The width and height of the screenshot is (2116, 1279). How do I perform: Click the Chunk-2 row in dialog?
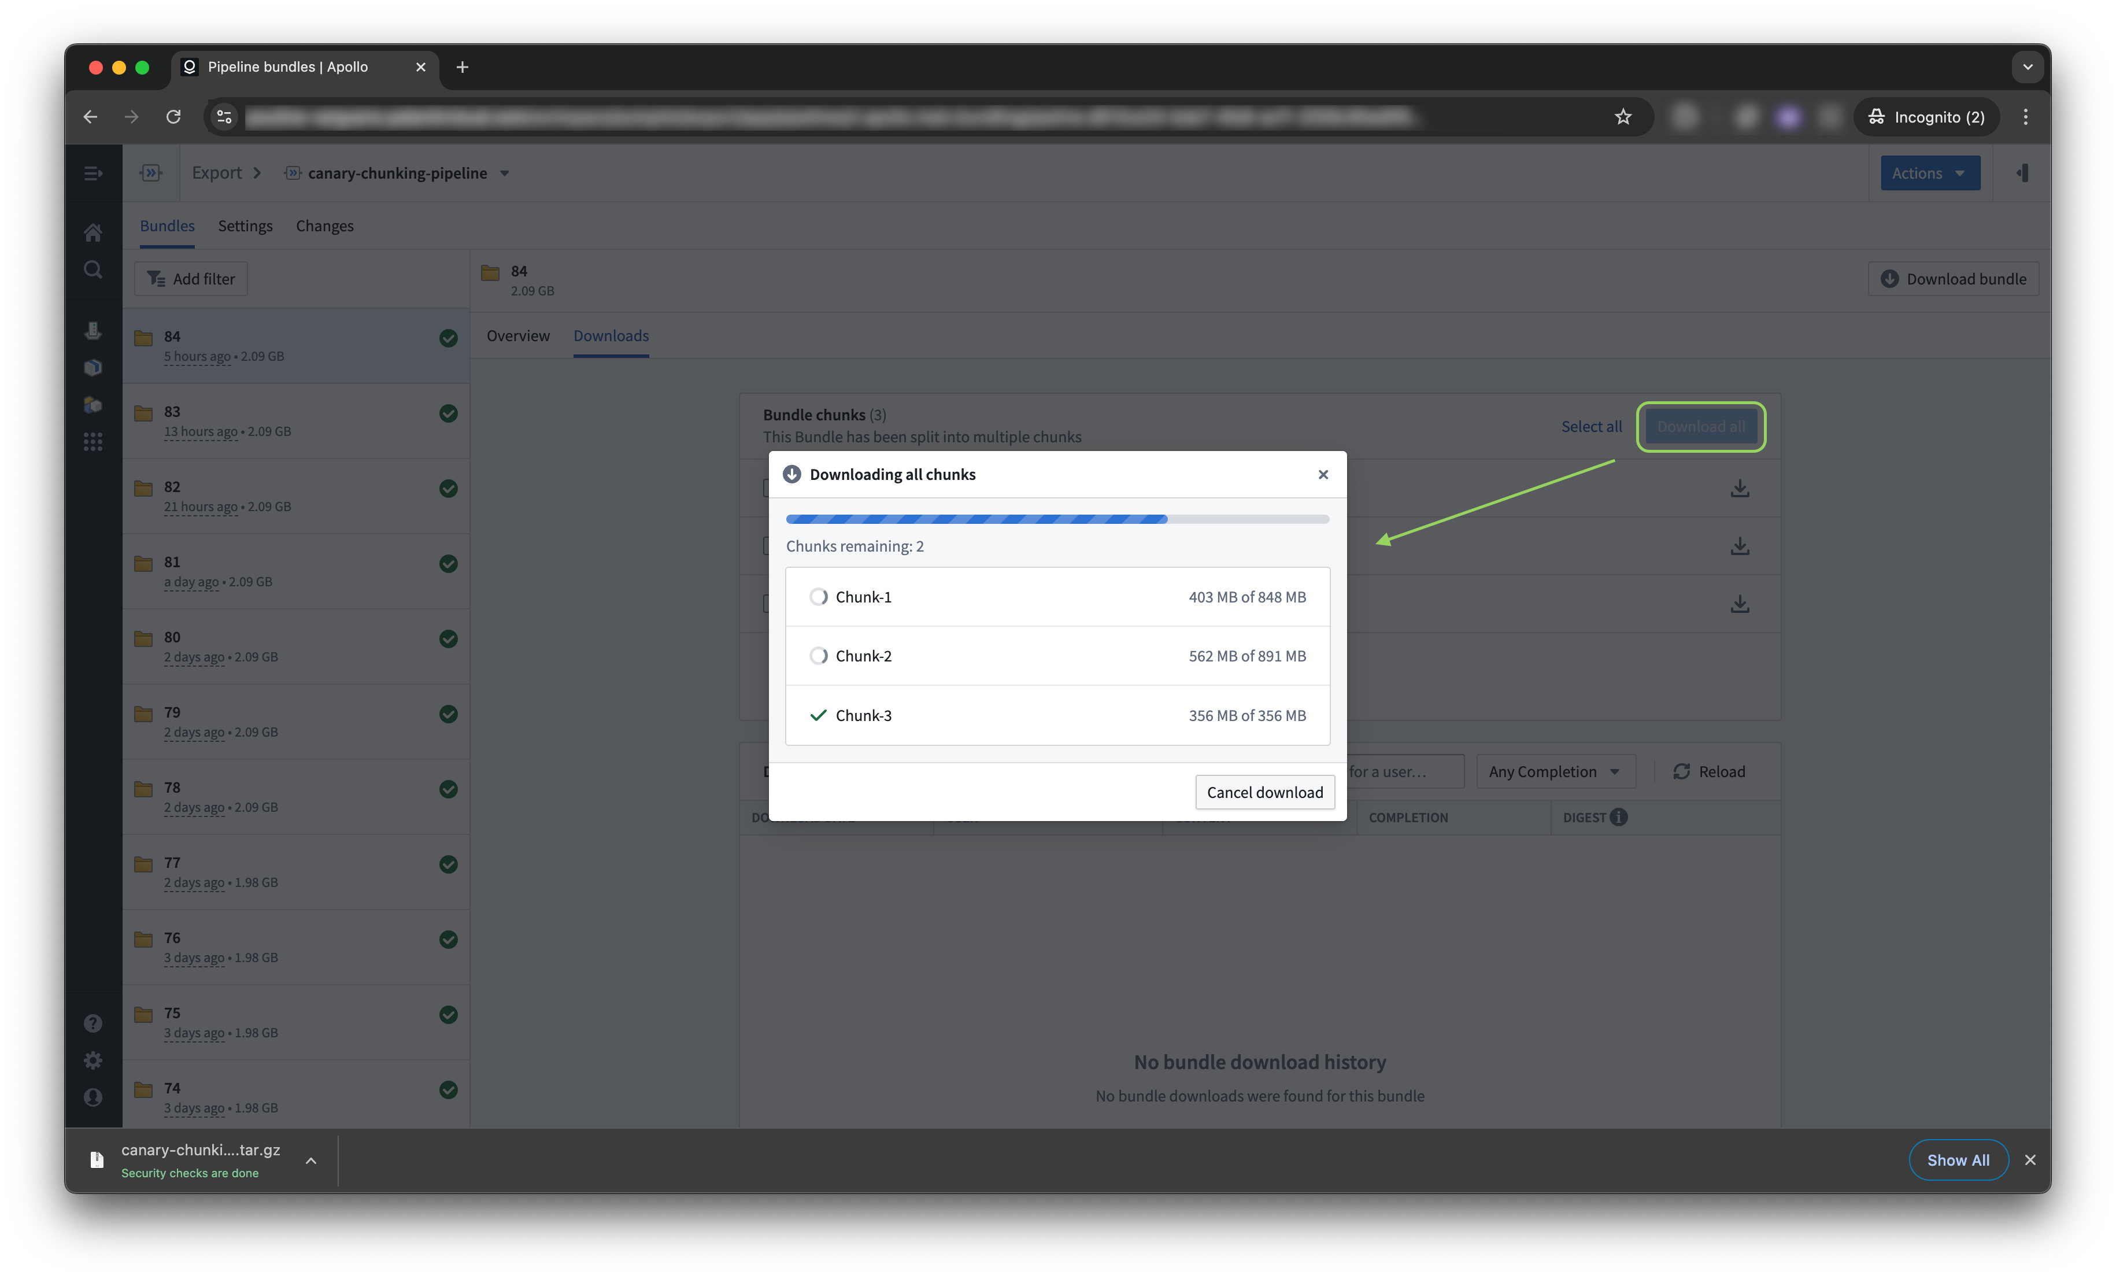click(1057, 656)
